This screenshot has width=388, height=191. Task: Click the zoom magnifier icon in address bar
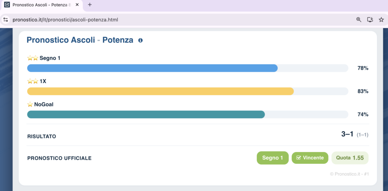(359, 20)
